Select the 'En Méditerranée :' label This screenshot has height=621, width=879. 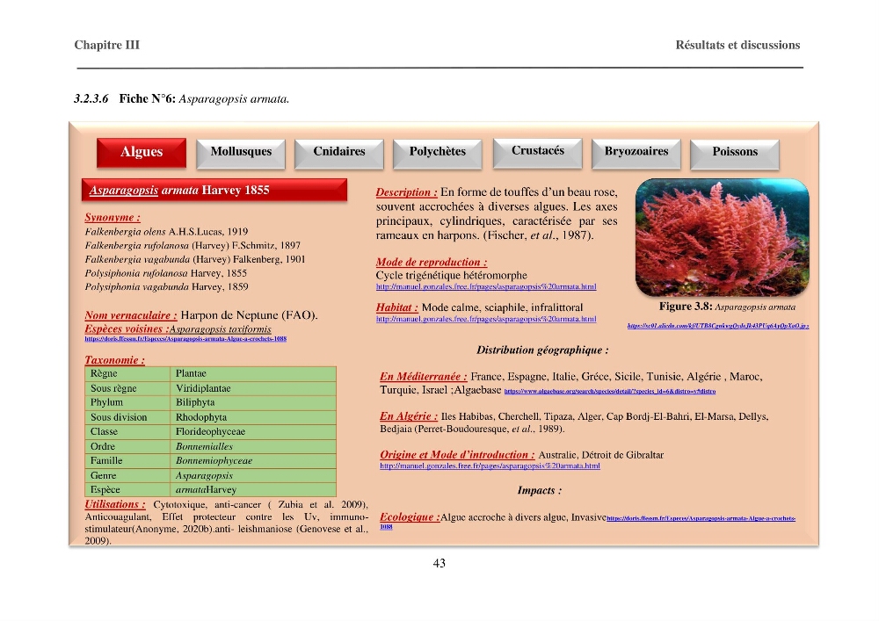(x=424, y=377)
